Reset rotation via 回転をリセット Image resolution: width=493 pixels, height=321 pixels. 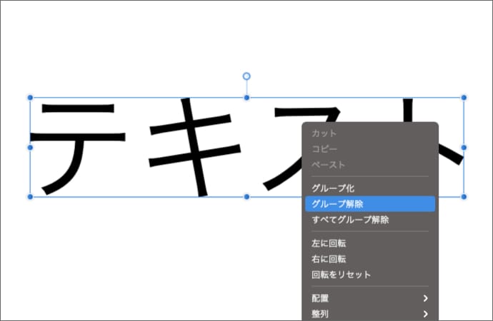(341, 275)
